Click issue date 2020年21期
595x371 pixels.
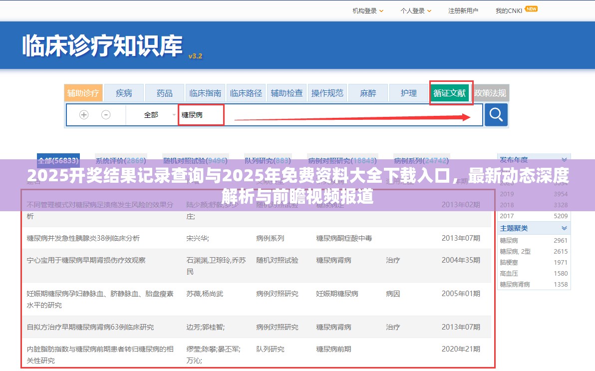tap(461, 350)
